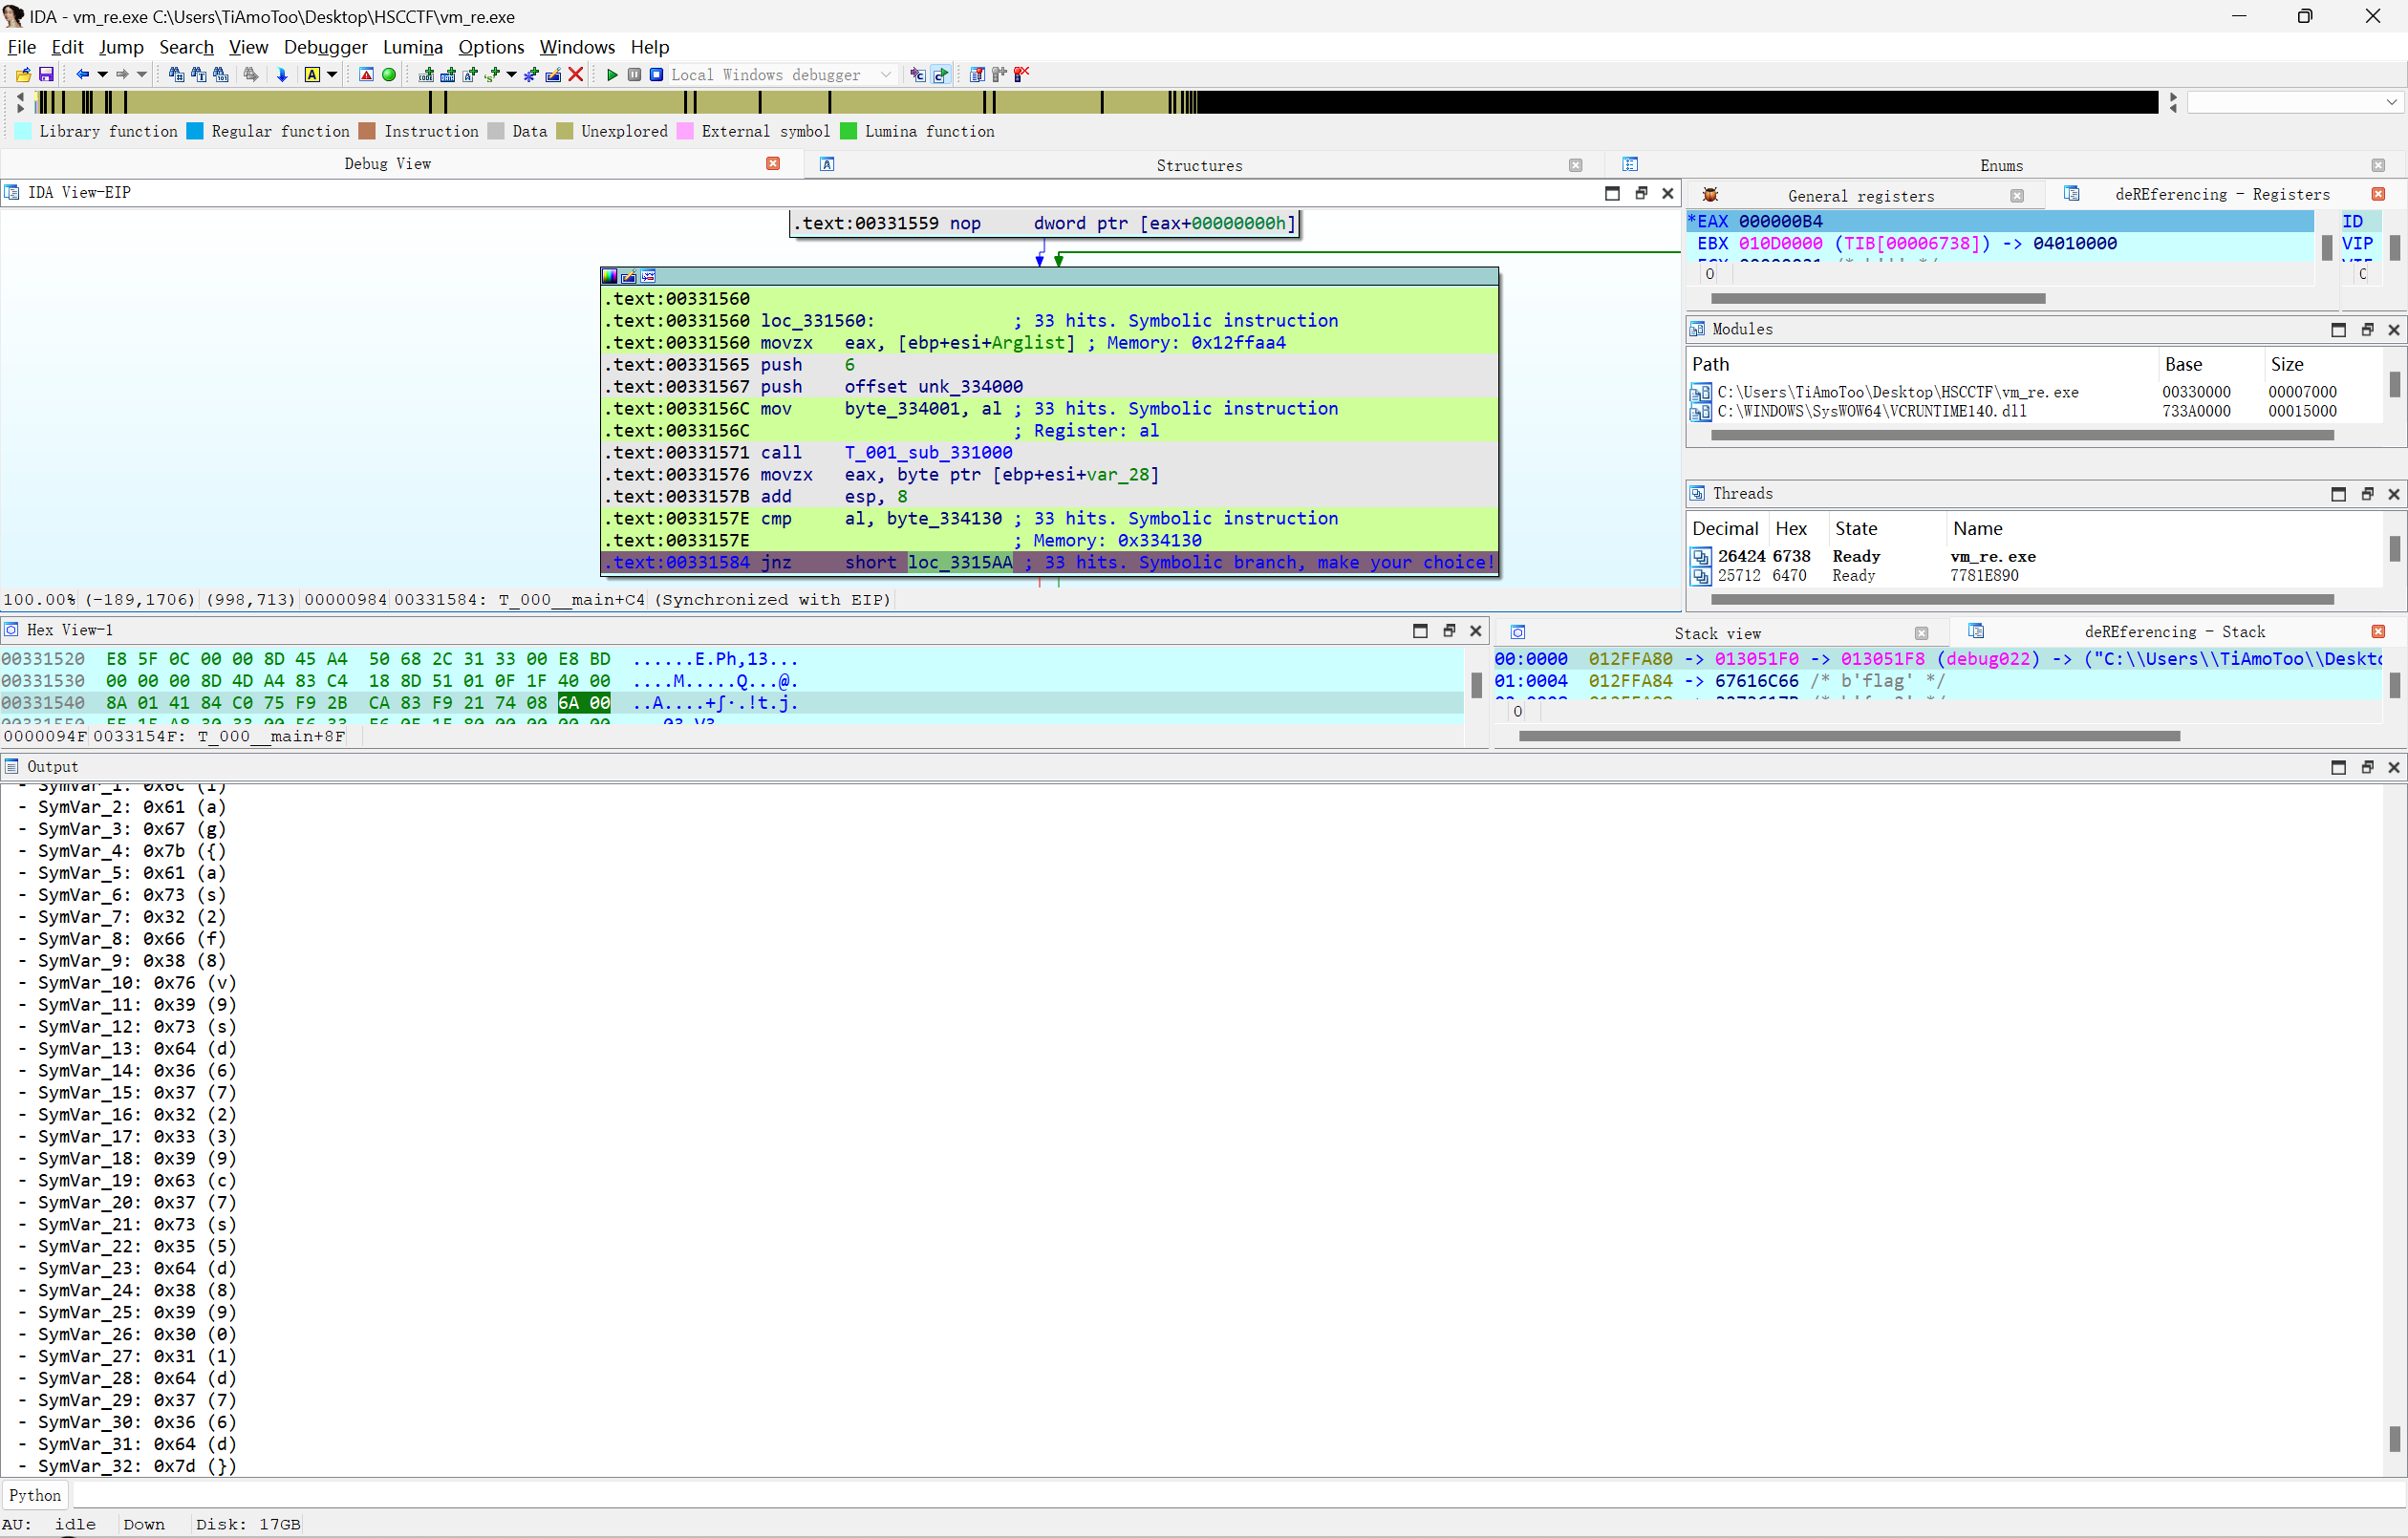Switch to the Debug View tab
The image size is (2408, 1538).
[388, 164]
